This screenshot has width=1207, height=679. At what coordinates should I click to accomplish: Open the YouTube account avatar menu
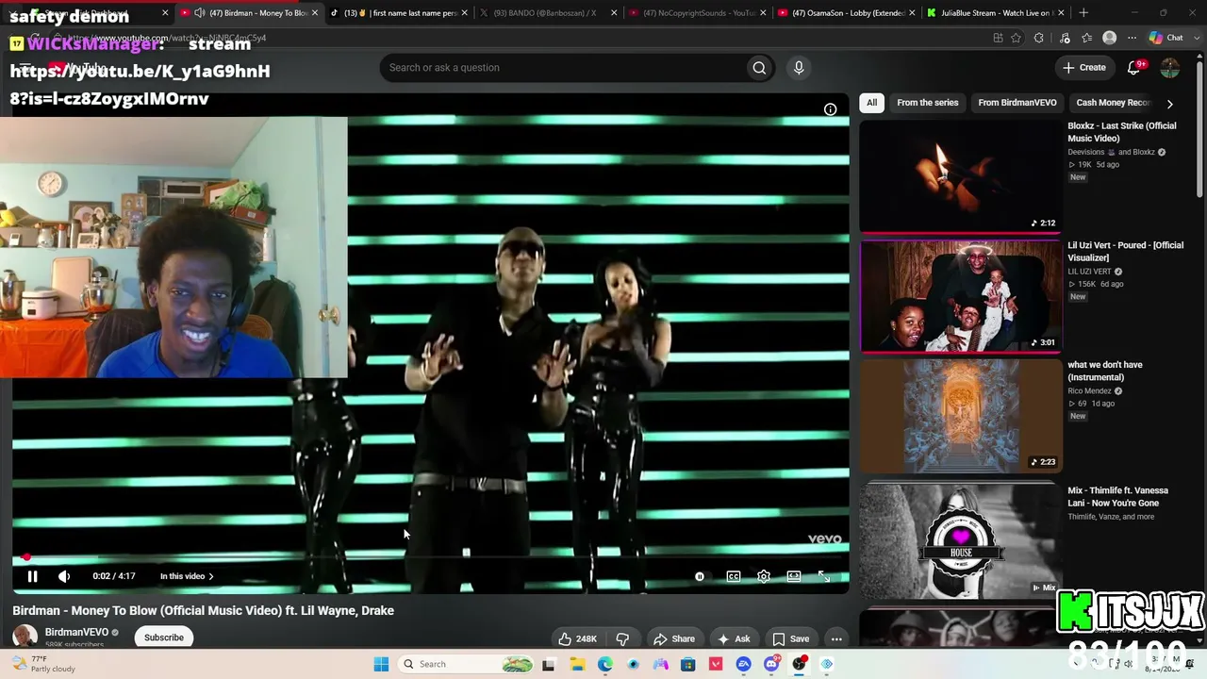pyautogui.click(x=1169, y=68)
